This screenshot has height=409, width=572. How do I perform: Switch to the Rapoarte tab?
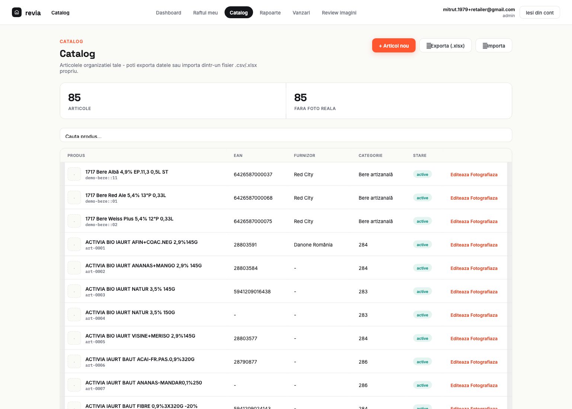[x=270, y=13]
